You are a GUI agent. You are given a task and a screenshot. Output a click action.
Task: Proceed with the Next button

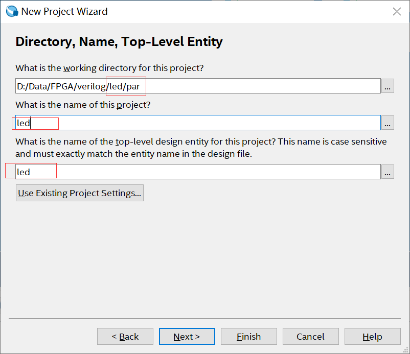(x=187, y=337)
